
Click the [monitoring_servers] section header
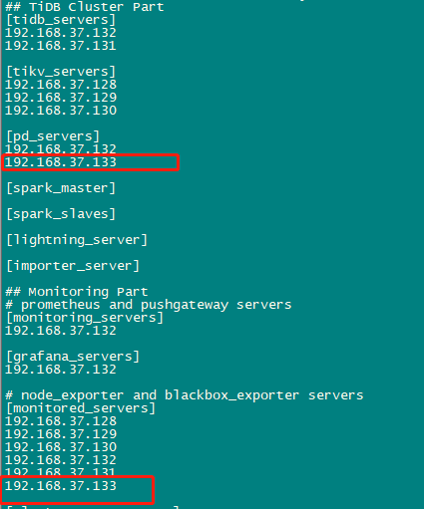85,318
